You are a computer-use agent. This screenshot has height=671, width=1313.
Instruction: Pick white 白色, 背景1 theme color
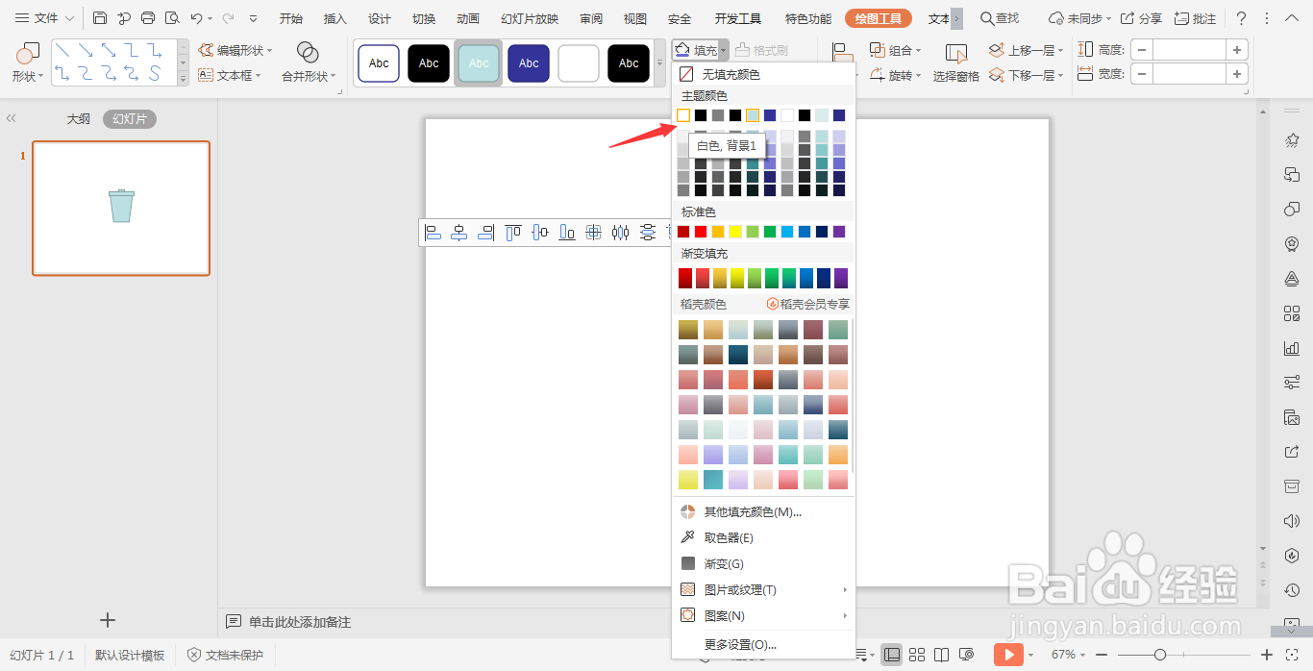pos(683,115)
